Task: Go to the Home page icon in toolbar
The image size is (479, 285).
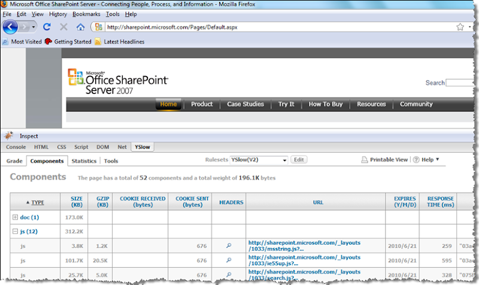Action: pyautogui.click(x=80, y=27)
